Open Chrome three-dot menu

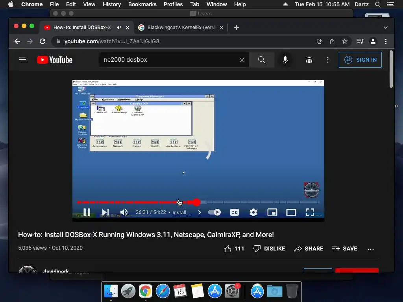point(386,41)
